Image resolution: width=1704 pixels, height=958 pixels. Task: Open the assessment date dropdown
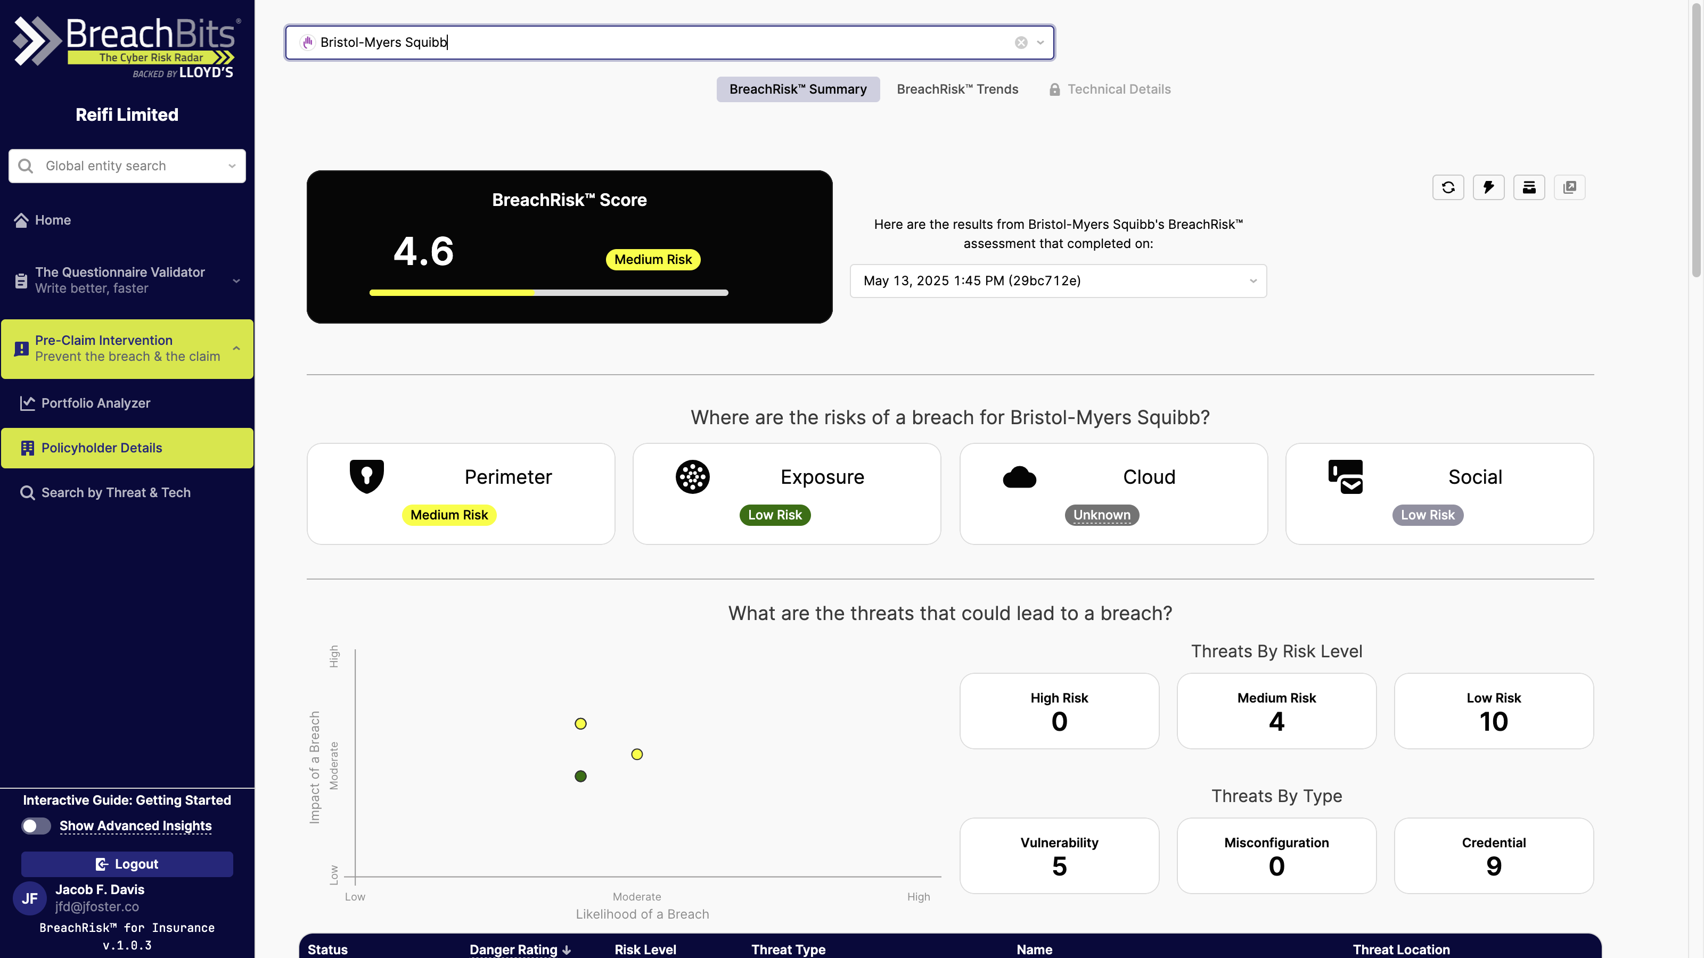click(x=1058, y=281)
